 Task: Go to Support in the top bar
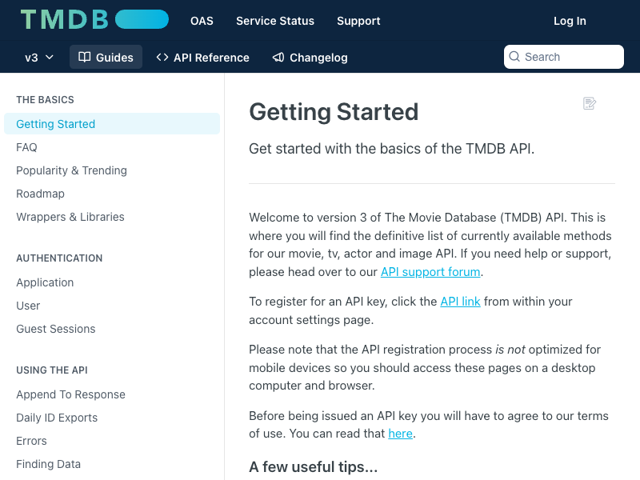point(358,21)
